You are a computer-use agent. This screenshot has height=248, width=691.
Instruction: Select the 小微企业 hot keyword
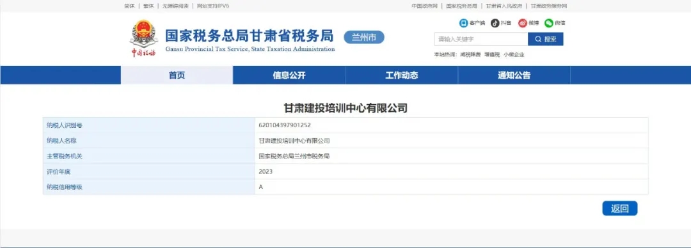coord(514,55)
